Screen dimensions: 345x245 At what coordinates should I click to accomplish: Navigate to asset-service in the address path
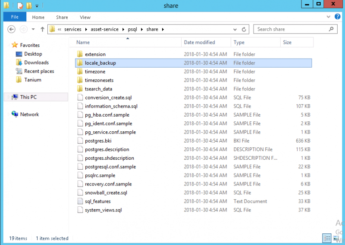click(104, 29)
